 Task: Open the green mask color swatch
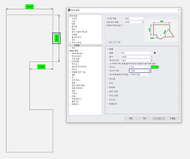pyautogui.click(x=155, y=67)
